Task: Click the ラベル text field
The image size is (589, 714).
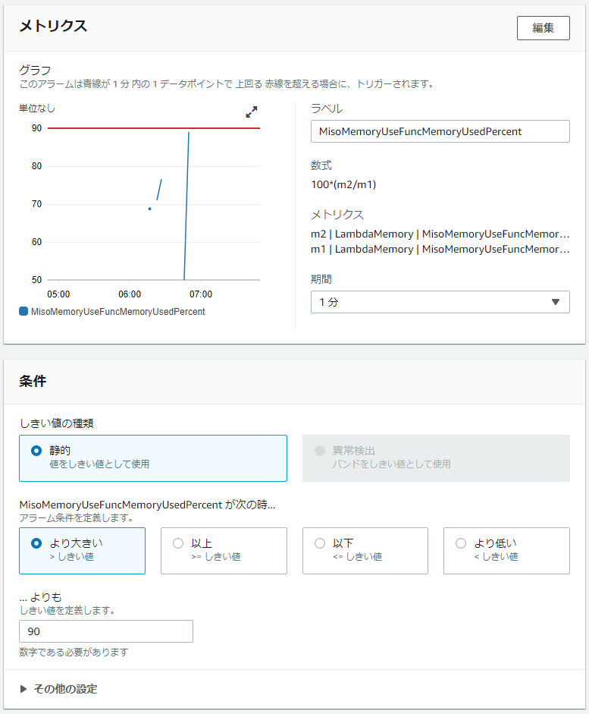Action: (x=440, y=131)
